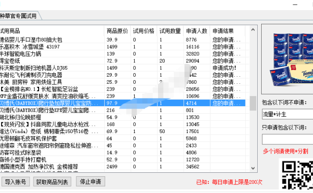Select row 途维森 汽车窗帘遮阳帘
The height and width of the screenshot is (193, 313).
click(x=122, y=145)
